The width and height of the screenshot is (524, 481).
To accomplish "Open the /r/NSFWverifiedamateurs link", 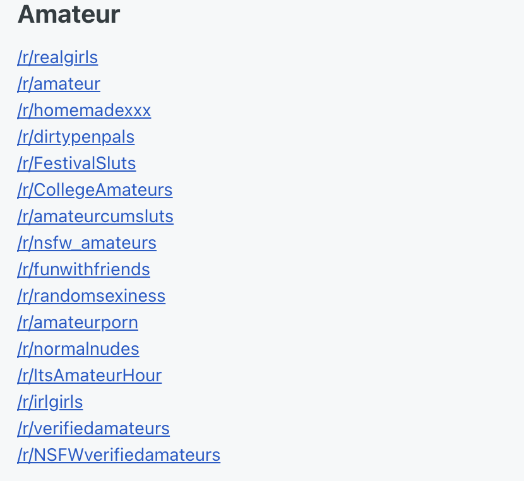I will (x=119, y=455).
